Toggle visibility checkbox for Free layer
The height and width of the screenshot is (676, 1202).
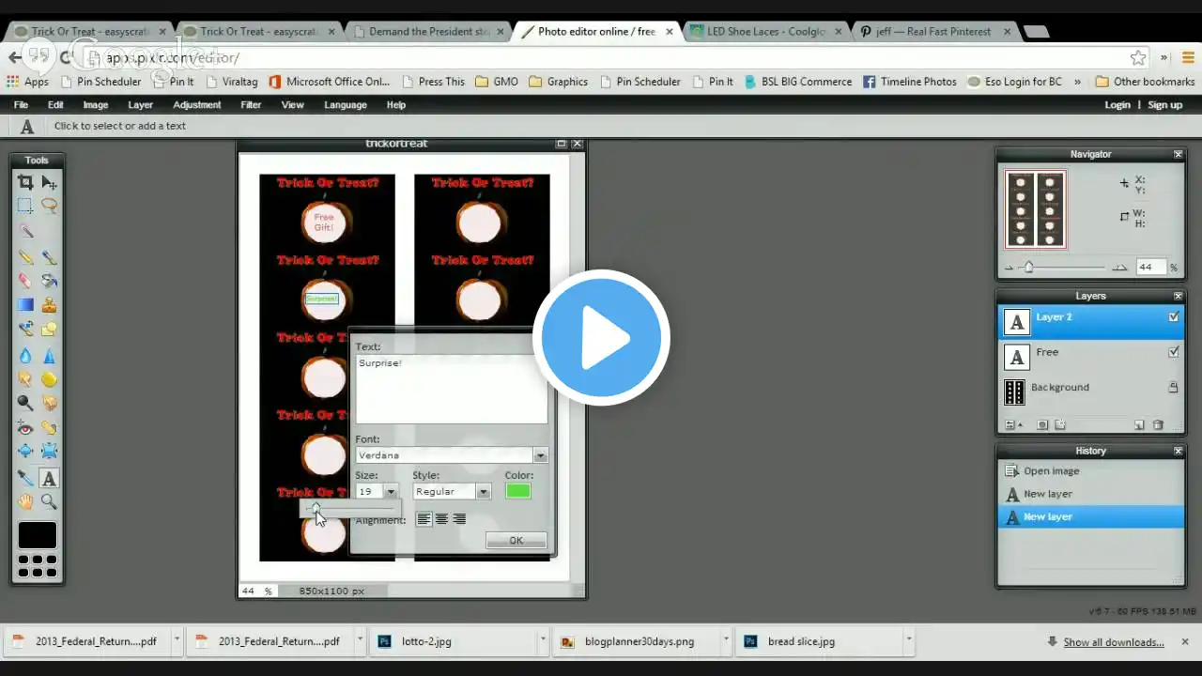tap(1173, 352)
